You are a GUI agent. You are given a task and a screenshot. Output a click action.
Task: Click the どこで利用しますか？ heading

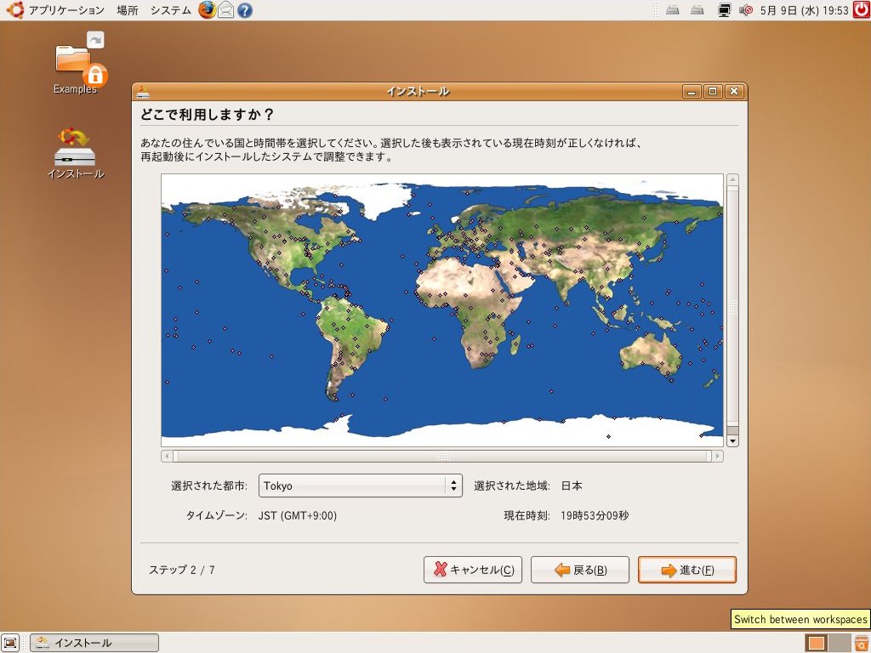coord(208,115)
